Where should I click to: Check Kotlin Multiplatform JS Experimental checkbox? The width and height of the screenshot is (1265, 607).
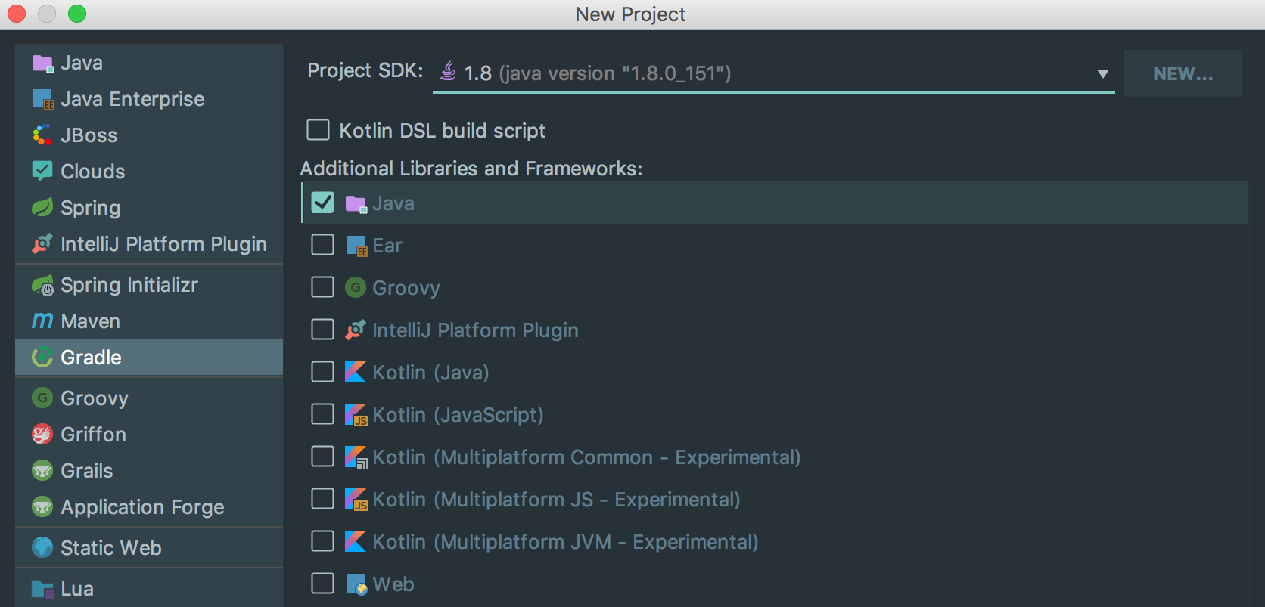323,499
